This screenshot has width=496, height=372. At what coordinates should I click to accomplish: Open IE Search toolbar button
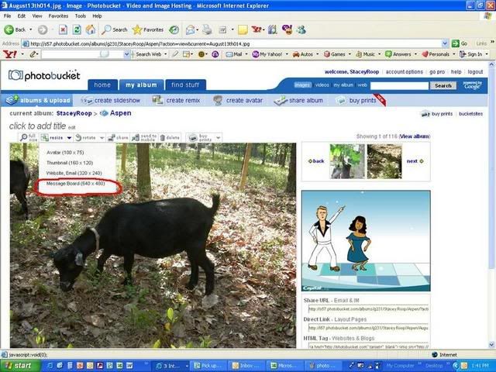click(x=114, y=29)
